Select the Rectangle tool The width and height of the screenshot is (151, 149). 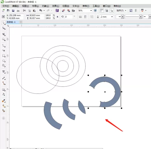4,56
